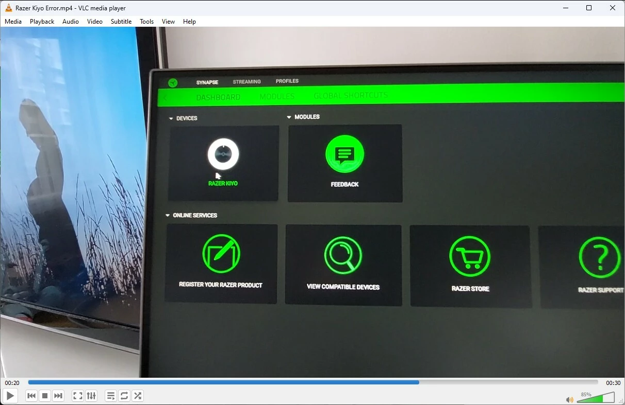The image size is (625, 405).
Task: Mute audio via speaker icon
Action: click(x=569, y=399)
